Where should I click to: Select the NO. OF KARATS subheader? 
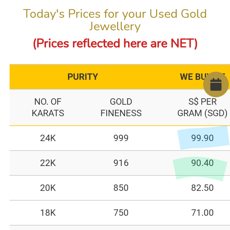48,107
